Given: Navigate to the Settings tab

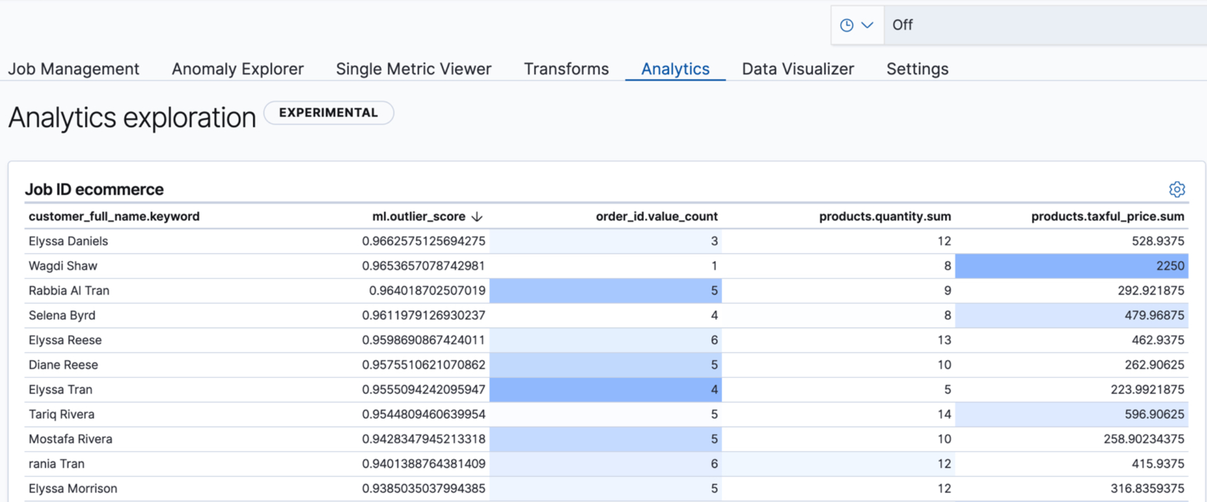Looking at the screenshot, I should coord(917,69).
